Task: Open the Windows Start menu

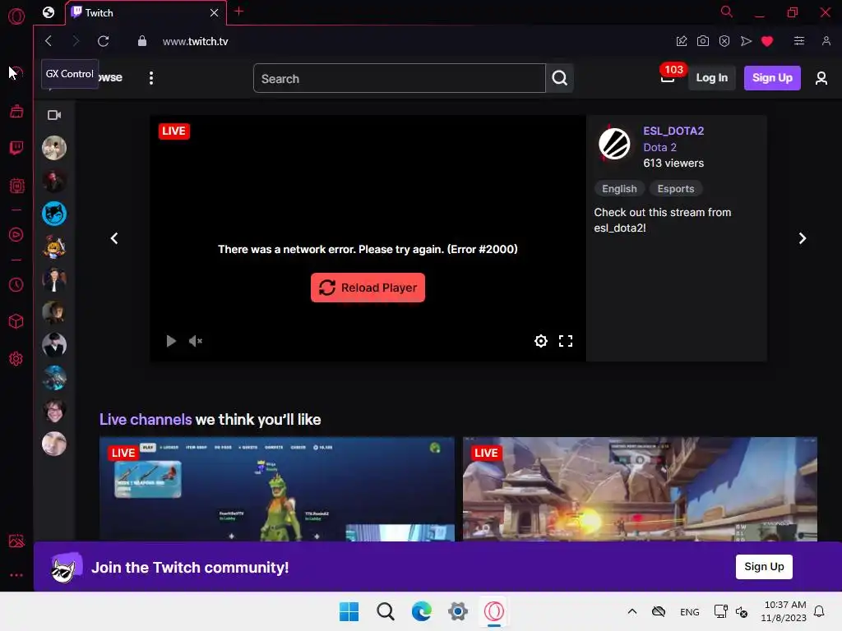Action: click(x=349, y=611)
